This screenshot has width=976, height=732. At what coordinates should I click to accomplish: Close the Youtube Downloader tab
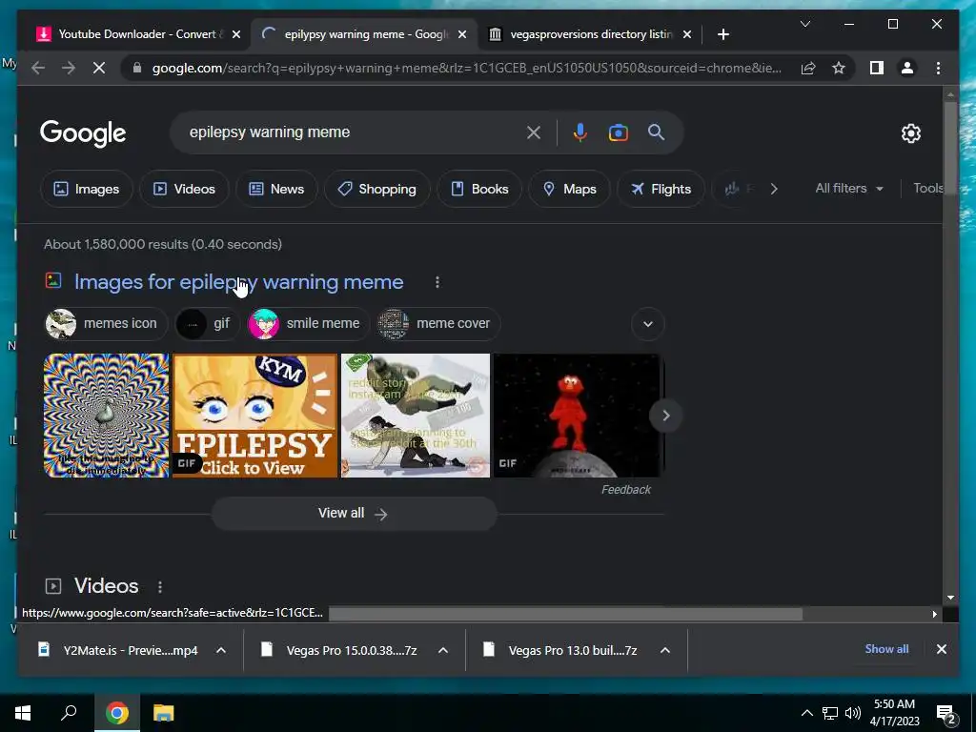click(x=236, y=34)
